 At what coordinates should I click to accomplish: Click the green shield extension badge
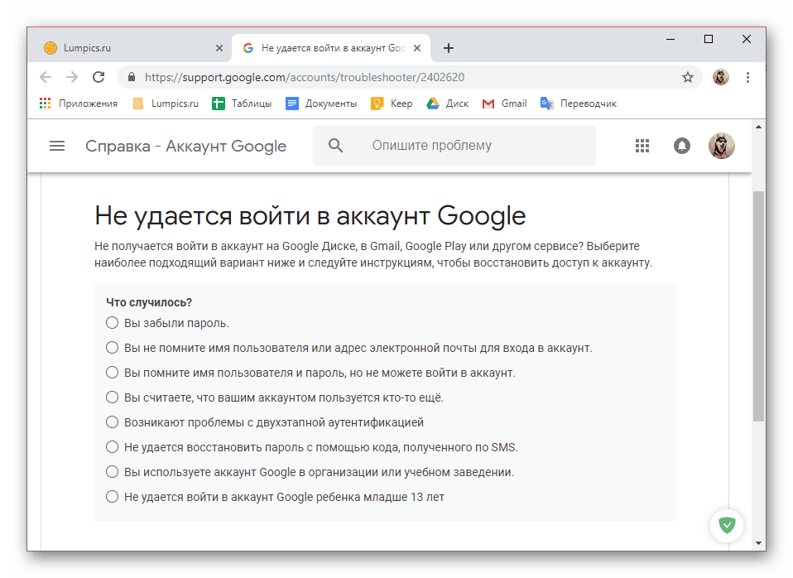pyautogui.click(x=727, y=525)
